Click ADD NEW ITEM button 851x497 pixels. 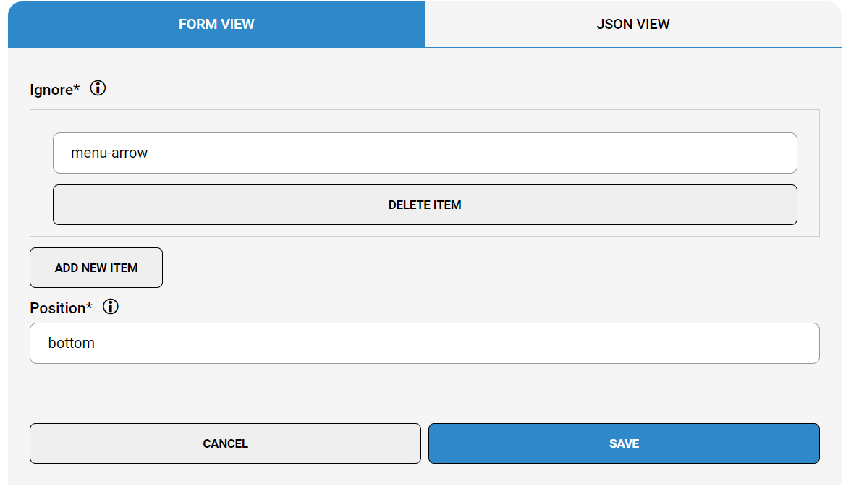pyautogui.click(x=96, y=268)
